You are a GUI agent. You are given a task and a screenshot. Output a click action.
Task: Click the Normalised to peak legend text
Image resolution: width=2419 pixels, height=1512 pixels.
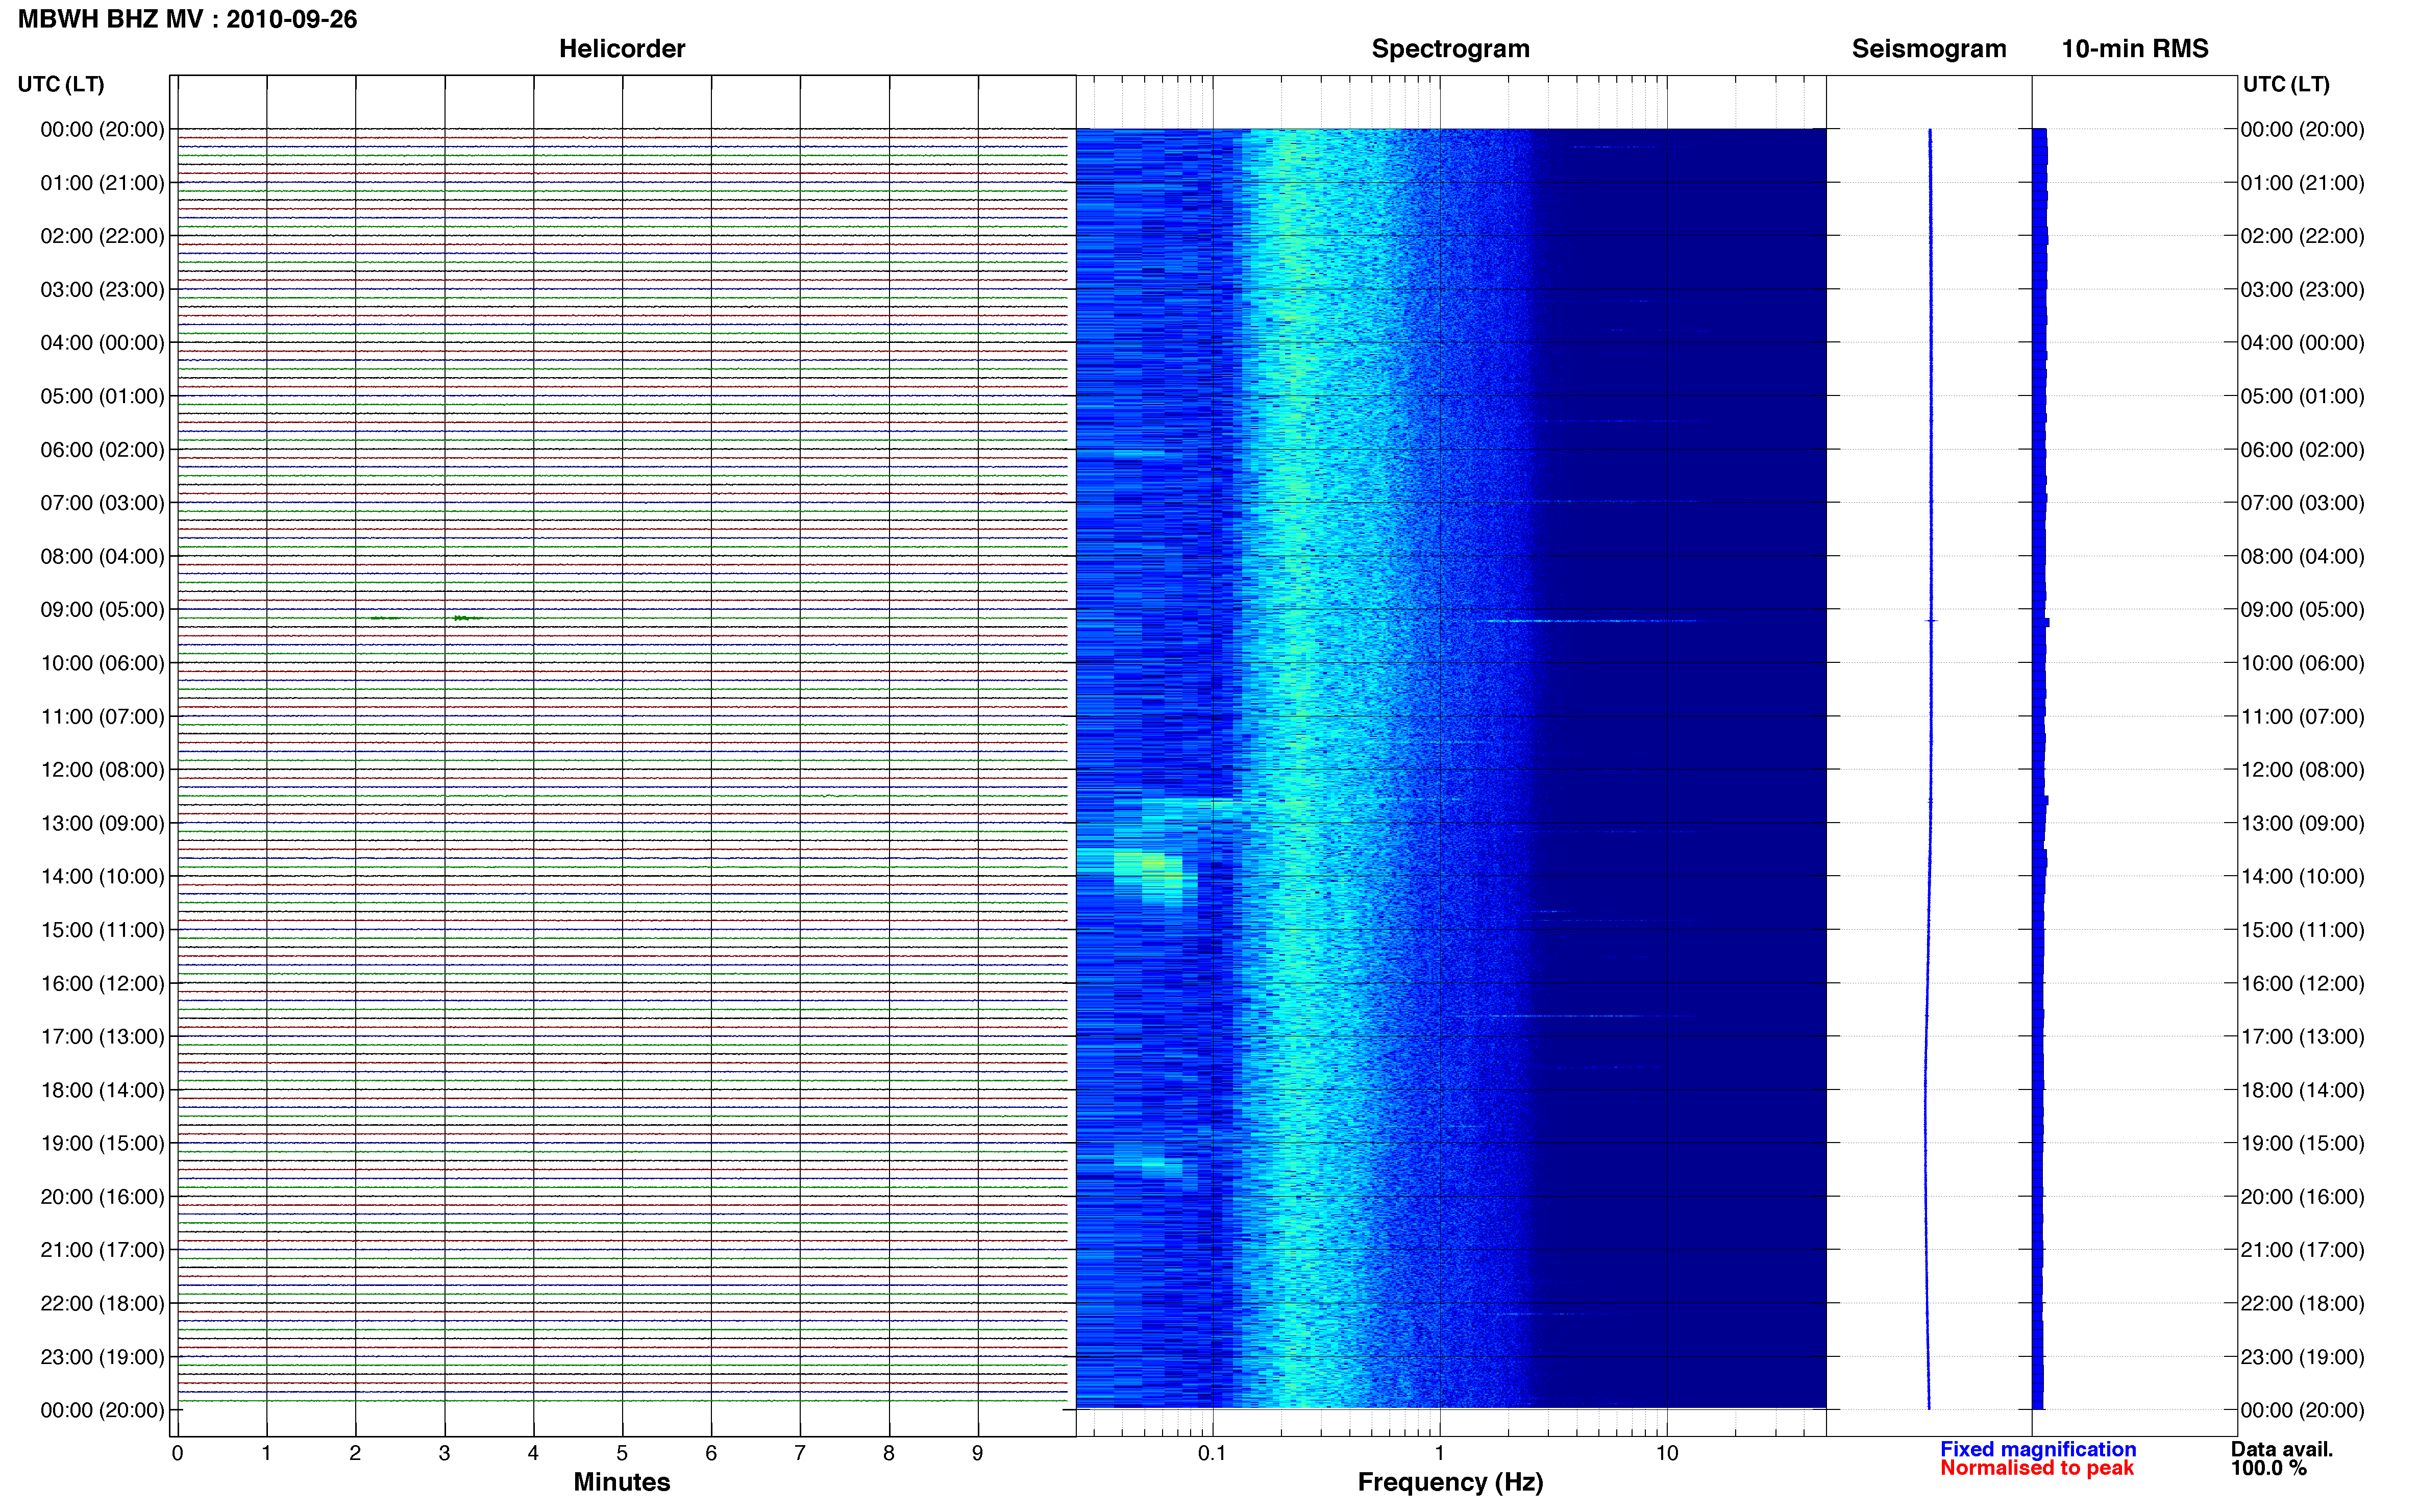[2037, 1468]
